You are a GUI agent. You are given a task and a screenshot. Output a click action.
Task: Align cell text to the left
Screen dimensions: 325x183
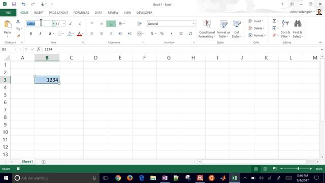point(92,34)
